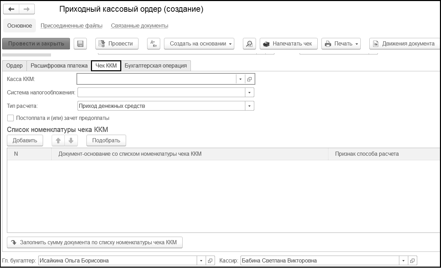Click into the Касса ККМ field
The height and width of the screenshot is (268, 441).
coord(156,79)
